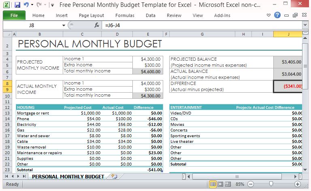Screen dimensions: 311x191
Task: Open the Page Layout tab
Action: pyautogui.click(x=92, y=15)
